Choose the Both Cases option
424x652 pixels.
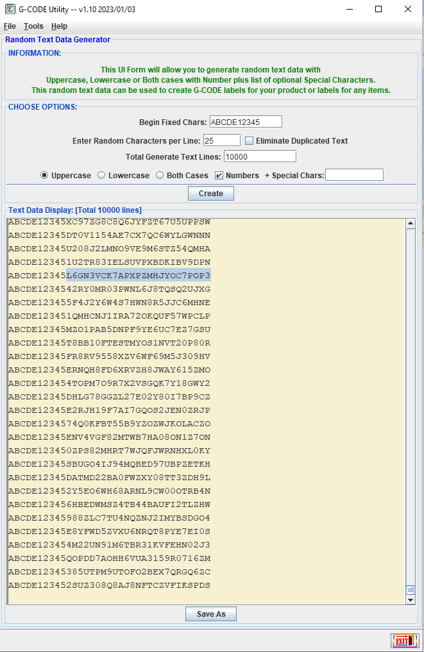[x=160, y=176]
